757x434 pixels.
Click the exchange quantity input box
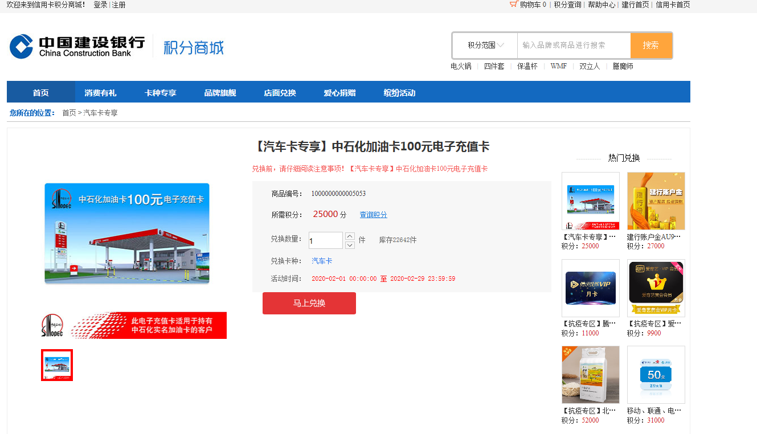(x=325, y=240)
